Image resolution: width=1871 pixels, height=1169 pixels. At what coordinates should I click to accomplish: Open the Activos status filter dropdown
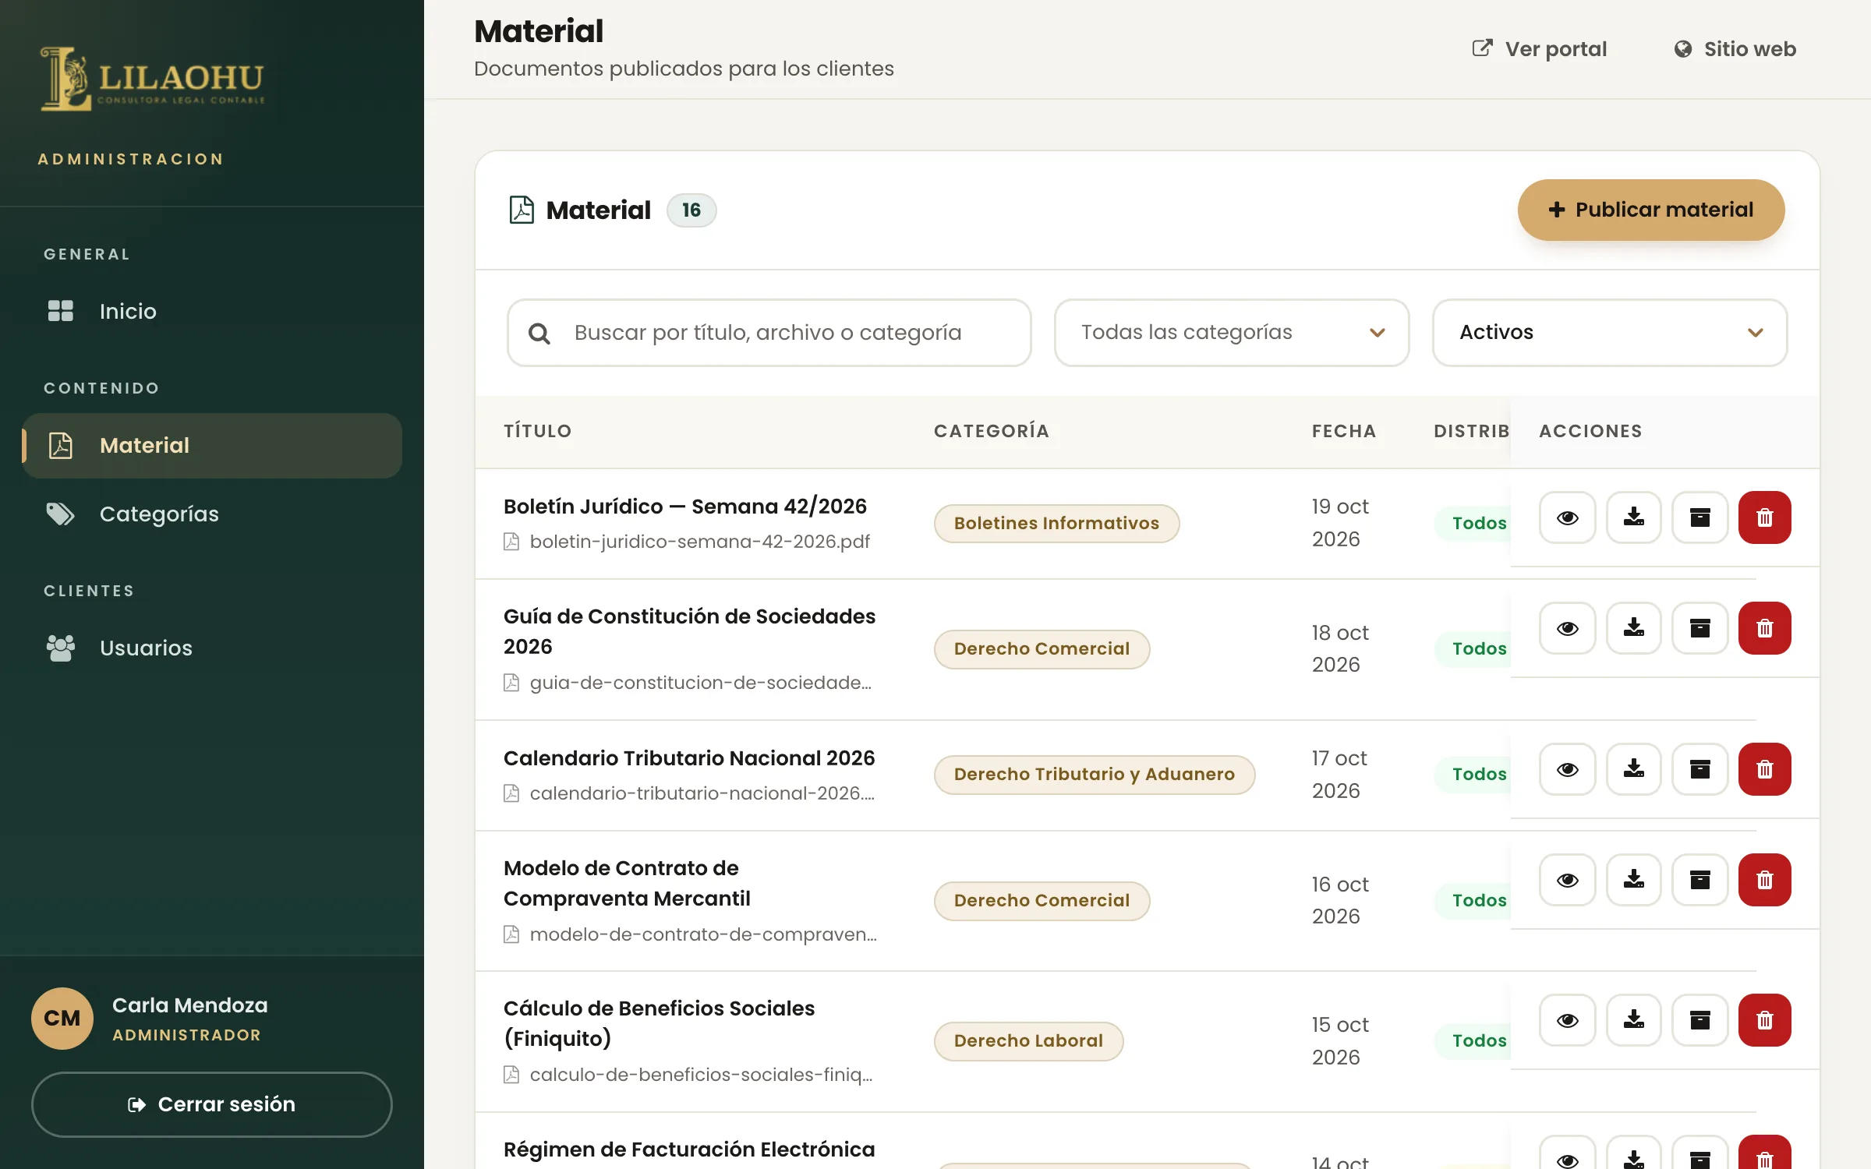click(x=1610, y=333)
